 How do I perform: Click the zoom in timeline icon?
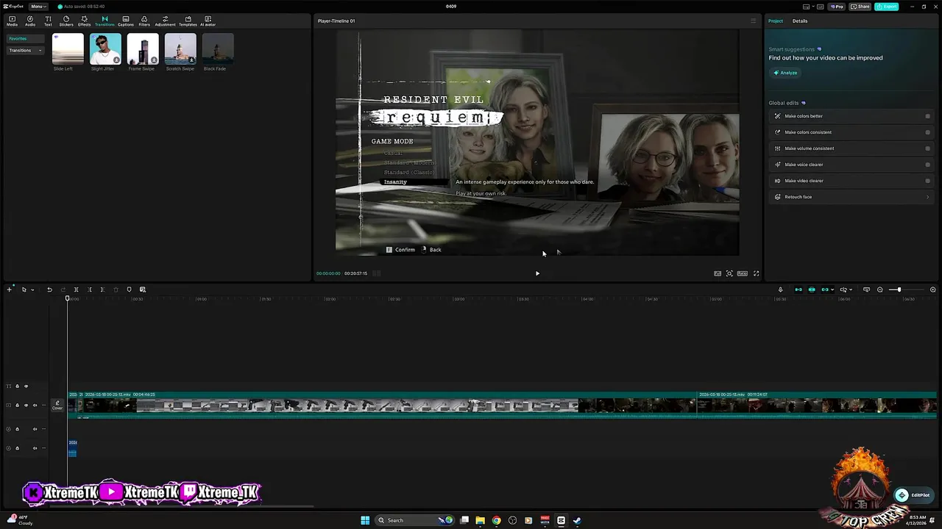(x=932, y=289)
